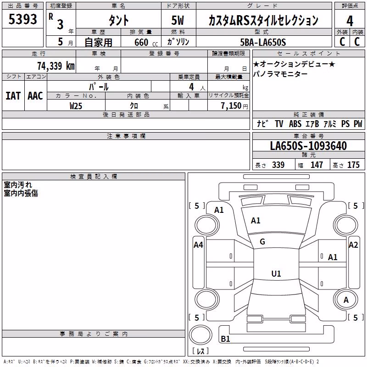The image size is (367, 367).
Task: Click the car name タント
Action: coord(118,20)
